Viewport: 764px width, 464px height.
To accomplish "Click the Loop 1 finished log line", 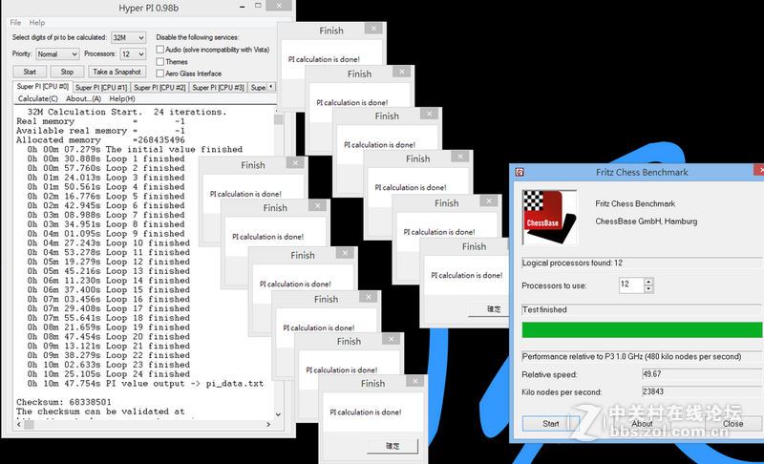I will 106,158.
